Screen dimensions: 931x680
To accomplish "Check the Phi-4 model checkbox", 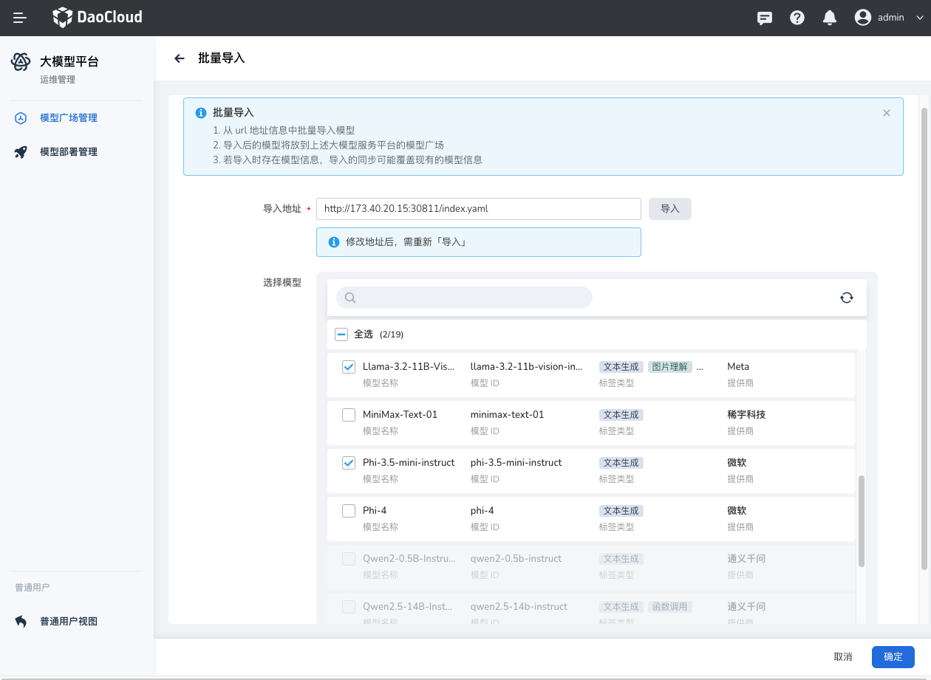I will 348,510.
